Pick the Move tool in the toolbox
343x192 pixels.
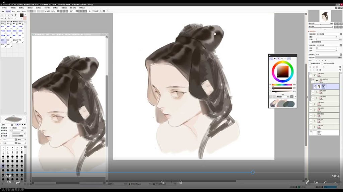(x=2, y=18)
